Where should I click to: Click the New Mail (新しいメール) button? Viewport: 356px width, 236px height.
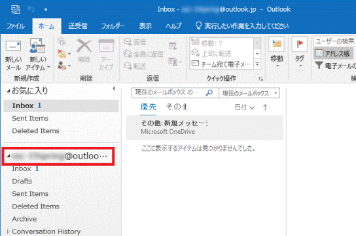tap(13, 55)
